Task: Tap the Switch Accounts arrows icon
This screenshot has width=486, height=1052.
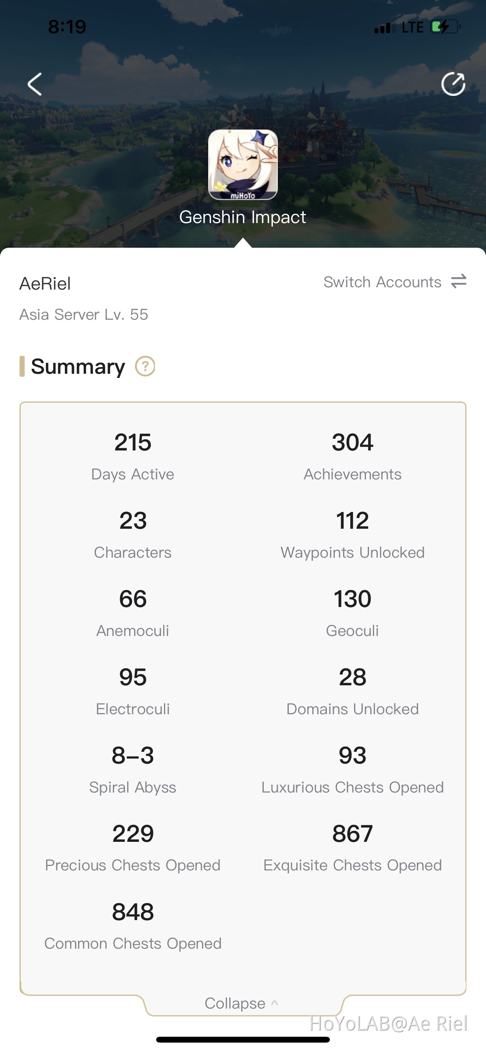Action: [x=459, y=281]
